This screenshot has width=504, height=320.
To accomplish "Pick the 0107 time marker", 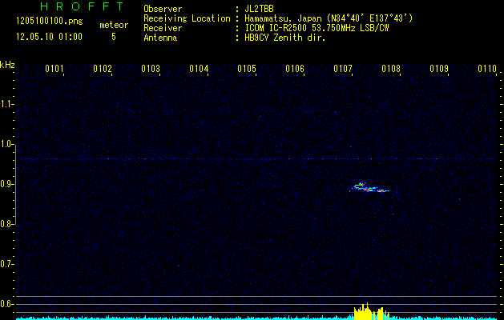I will point(343,69).
